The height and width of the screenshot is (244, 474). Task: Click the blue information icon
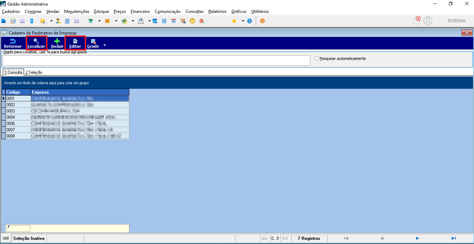pyautogui.click(x=250, y=21)
